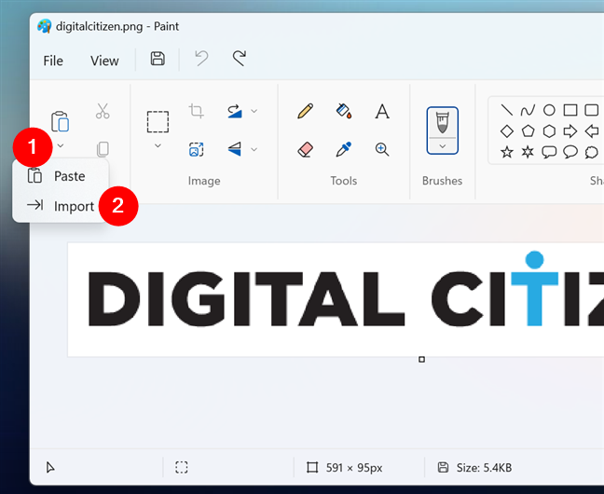604x494 pixels.
Task: Open the View menu
Action: pyautogui.click(x=104, y=61)
